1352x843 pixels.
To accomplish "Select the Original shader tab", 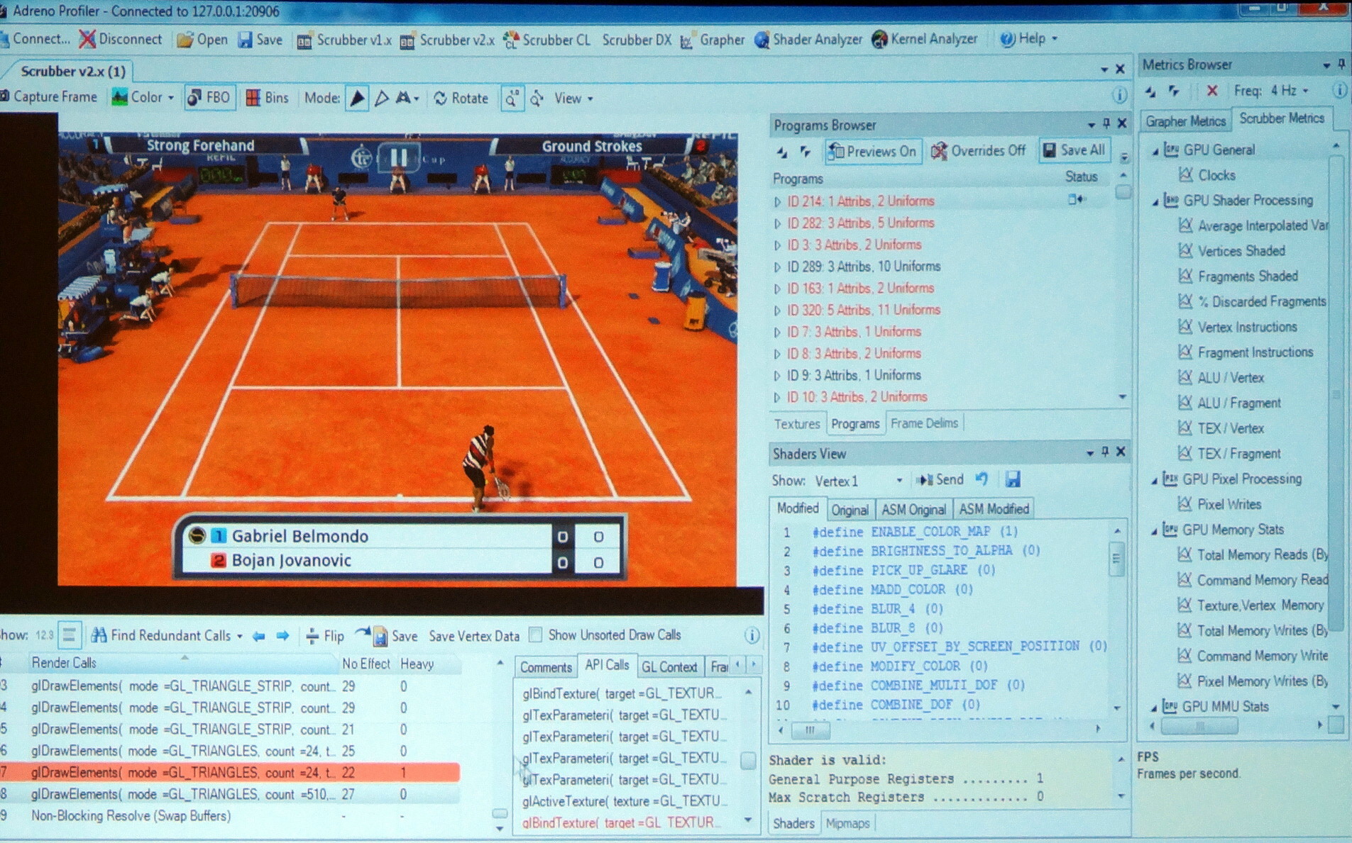I will [x=850, y=510].
